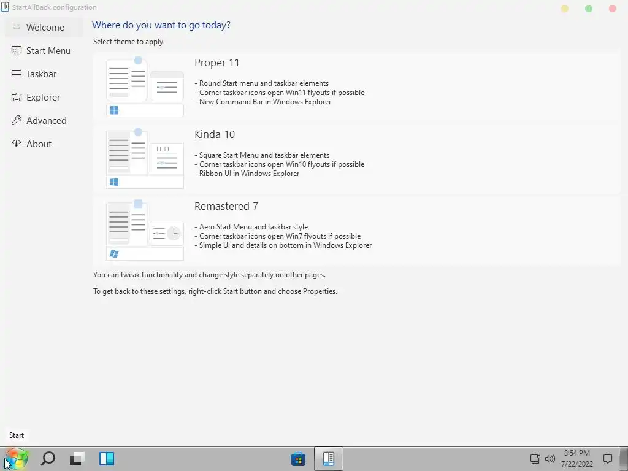Screen dimensions: 628x471
Task: Click the Explorer folder icon in sidebar
Action: [x=17, y=98]
